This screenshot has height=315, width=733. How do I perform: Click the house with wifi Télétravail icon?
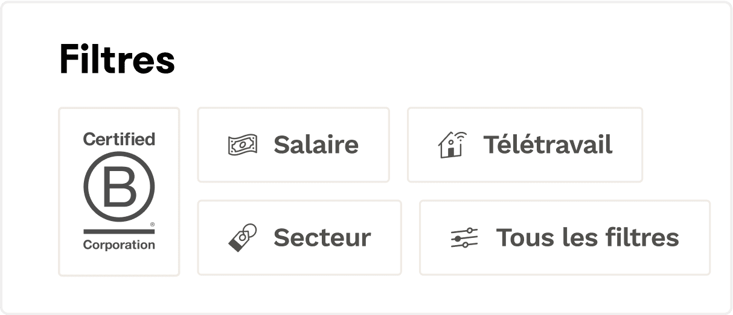tap(452, 145)
